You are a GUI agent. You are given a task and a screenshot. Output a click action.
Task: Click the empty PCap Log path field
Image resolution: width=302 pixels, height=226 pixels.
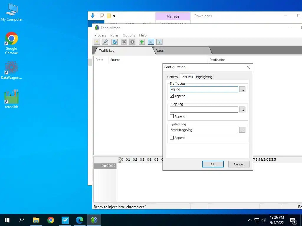204,109
